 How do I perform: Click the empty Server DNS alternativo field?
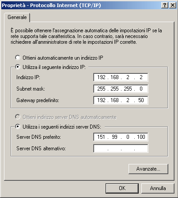tap(121, 148)
